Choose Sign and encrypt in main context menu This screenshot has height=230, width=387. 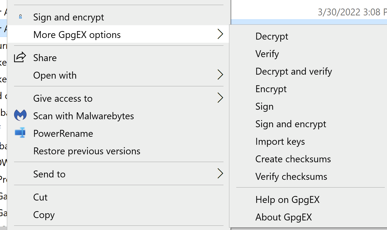[x=119, y=17]
